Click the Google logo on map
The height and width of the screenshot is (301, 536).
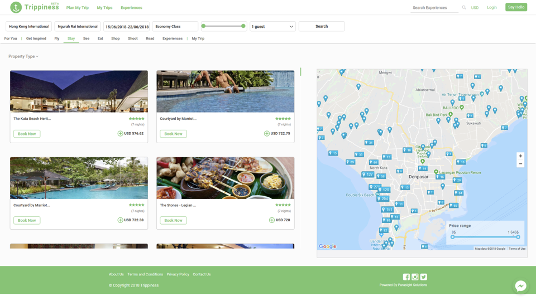pyautogui.click(x=328, y=246)
